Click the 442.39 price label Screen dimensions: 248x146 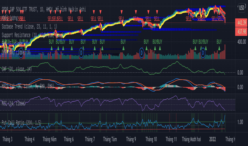point(241,23)
